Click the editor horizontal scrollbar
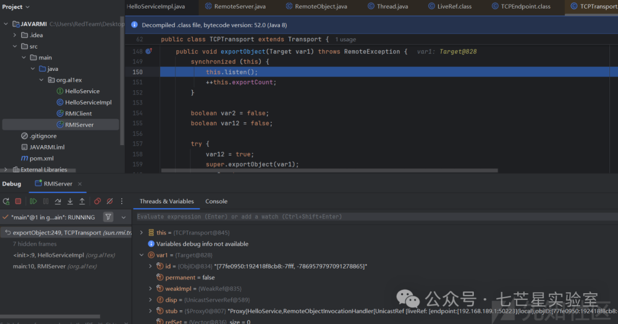Image resolution: width=618 pixels, height=324 pixels. pos(330,171)
